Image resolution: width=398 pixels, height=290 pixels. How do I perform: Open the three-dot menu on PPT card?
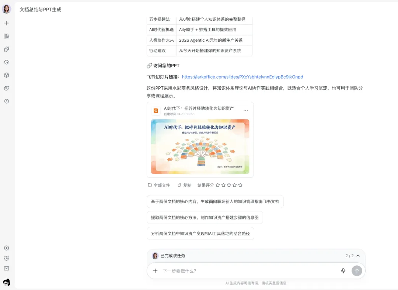[x=246, y=111]
